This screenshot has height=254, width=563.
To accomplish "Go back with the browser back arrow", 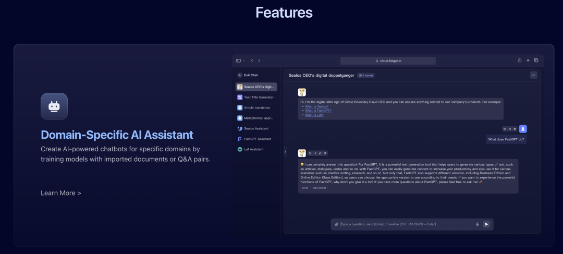I will (x=252, y=61).
